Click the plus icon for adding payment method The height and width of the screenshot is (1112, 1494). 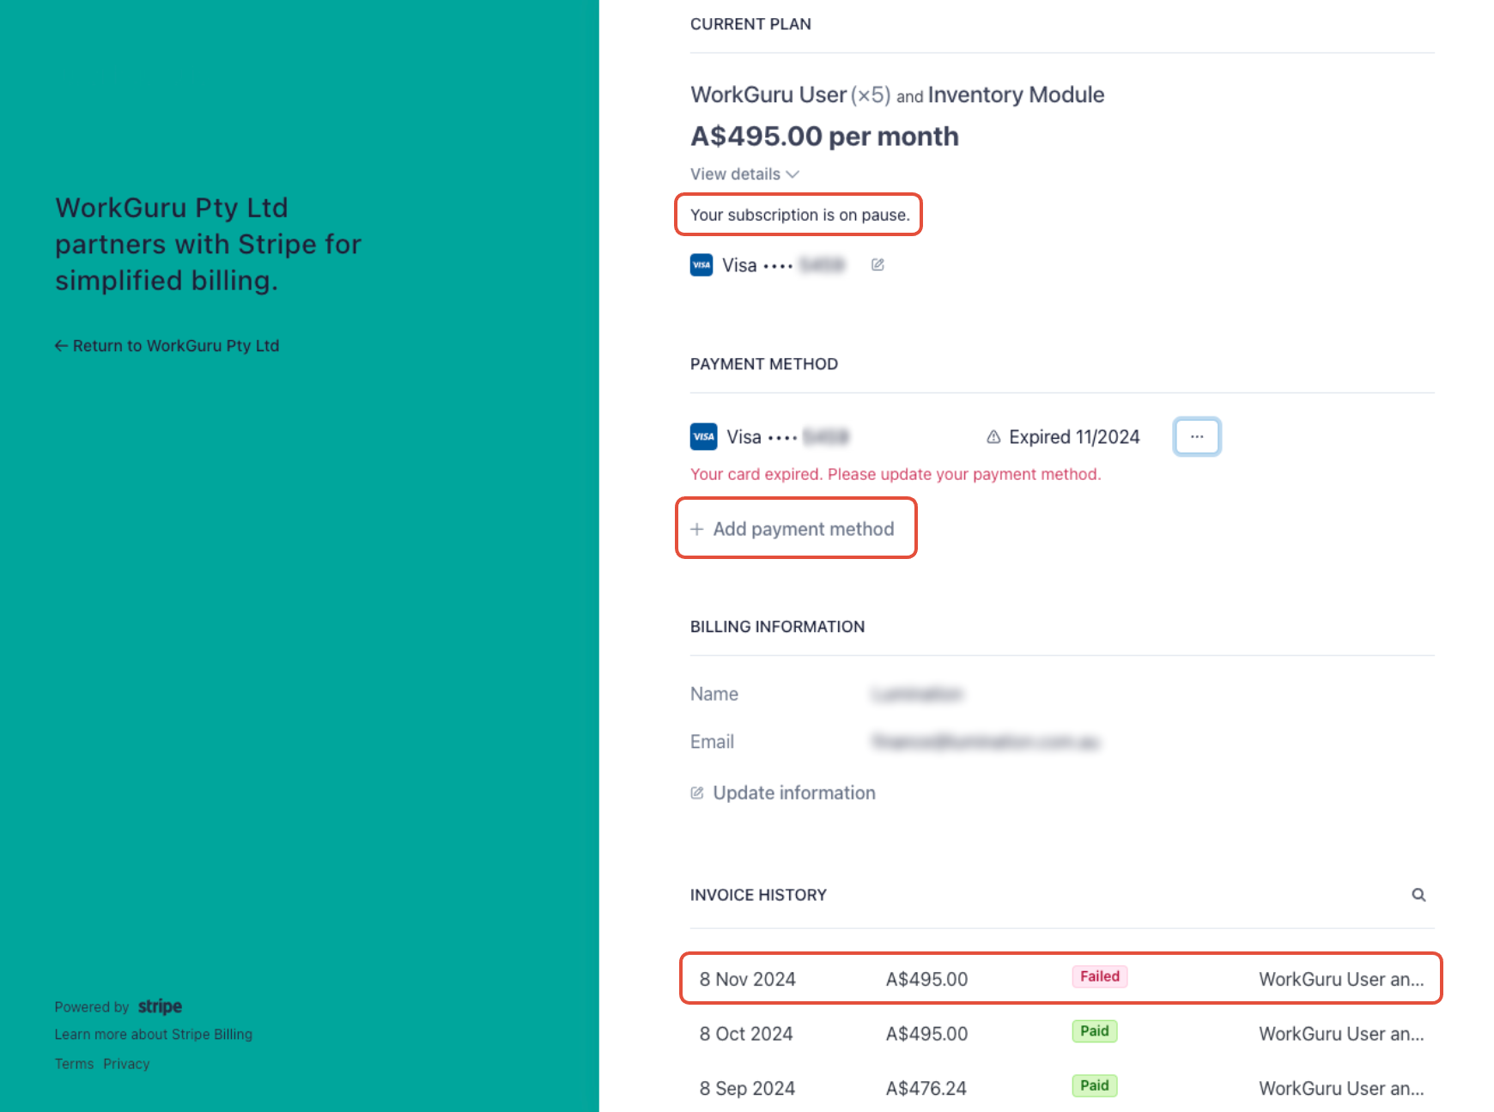697,529
